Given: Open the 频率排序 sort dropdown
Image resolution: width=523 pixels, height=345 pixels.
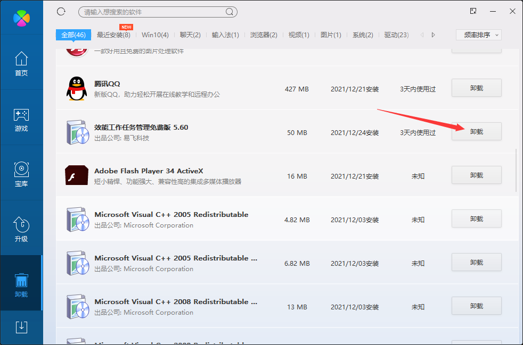Looking at the screenshot, I should click(479, 35).
